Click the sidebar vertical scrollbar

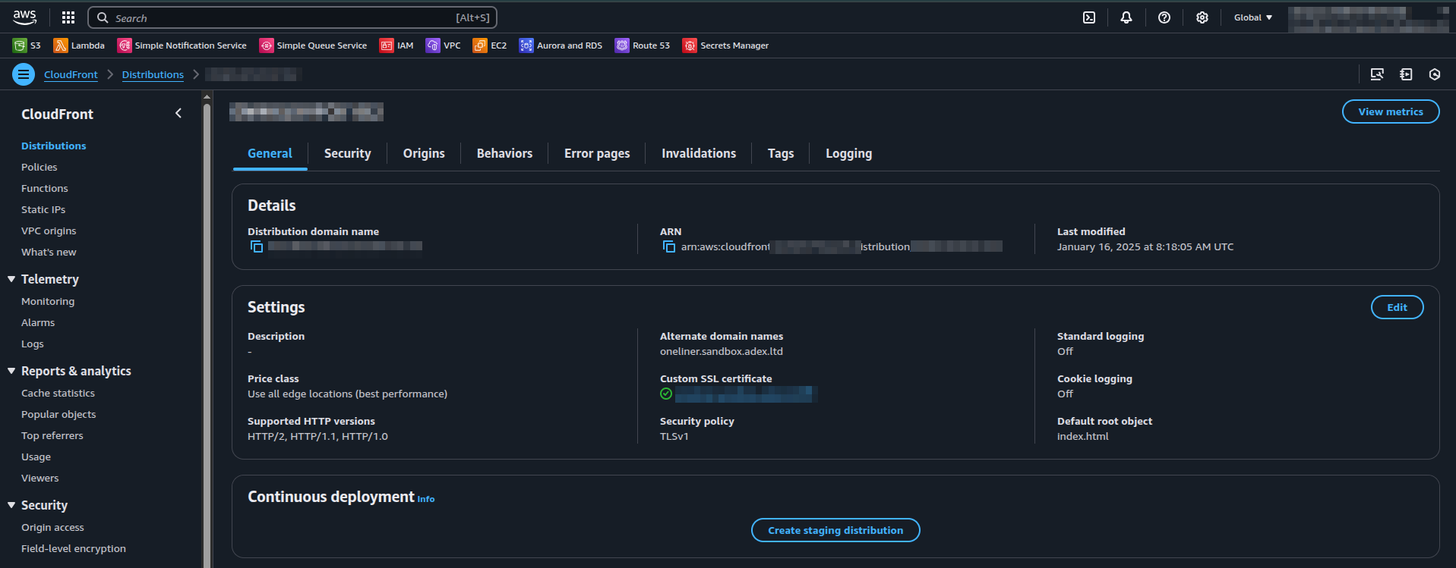coord(207,303)
